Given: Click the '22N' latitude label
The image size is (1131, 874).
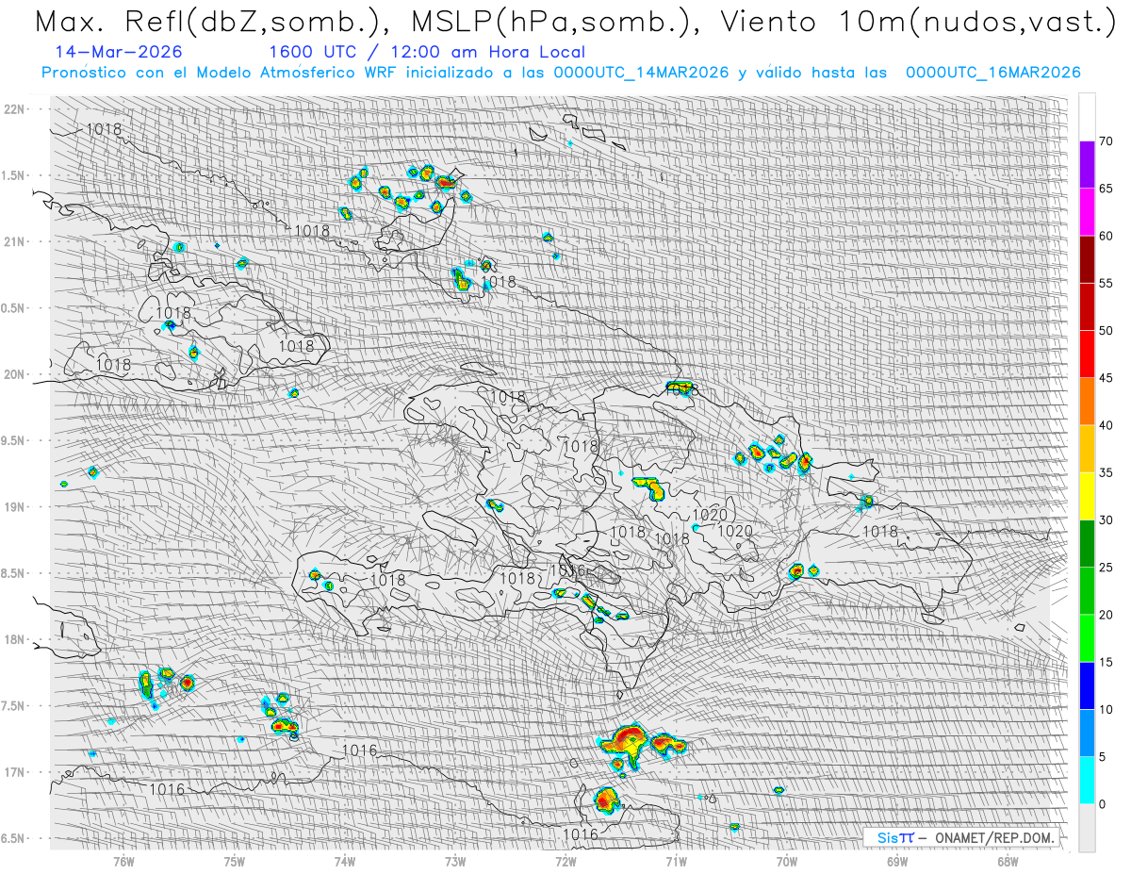Looking at the screenshot, I should pos(15,109).
